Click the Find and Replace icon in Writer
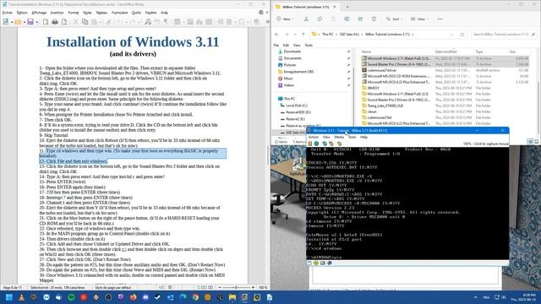 pyautogui.click(x=148, y=22)
